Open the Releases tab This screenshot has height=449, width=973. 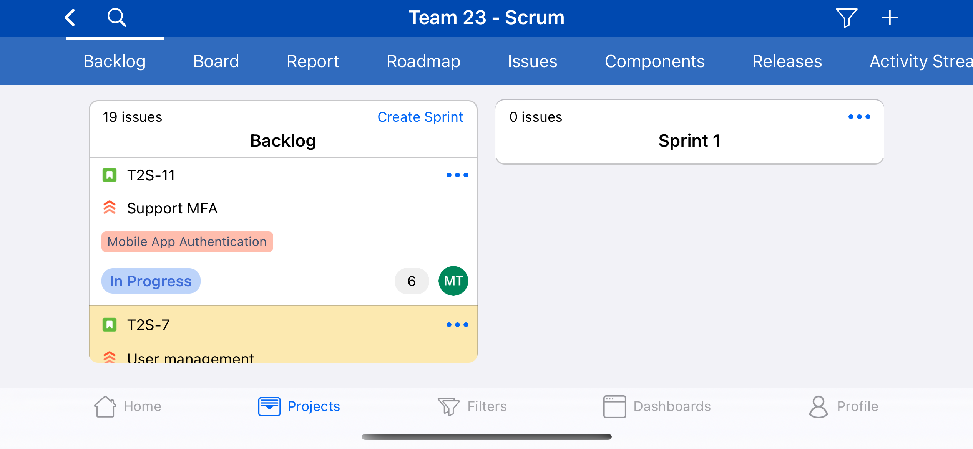(x=787, y=61)
